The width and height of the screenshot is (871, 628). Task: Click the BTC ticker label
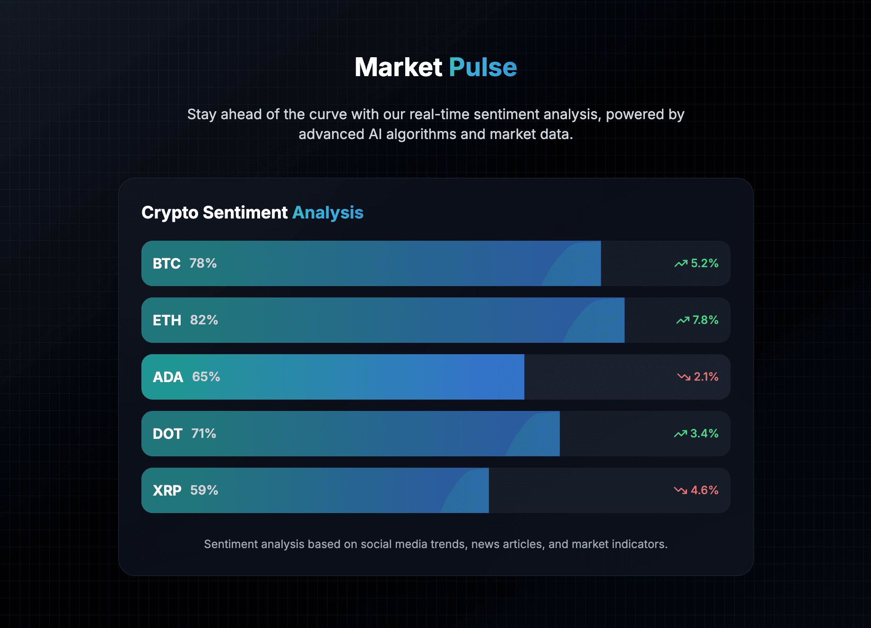(x=166, y=264)
